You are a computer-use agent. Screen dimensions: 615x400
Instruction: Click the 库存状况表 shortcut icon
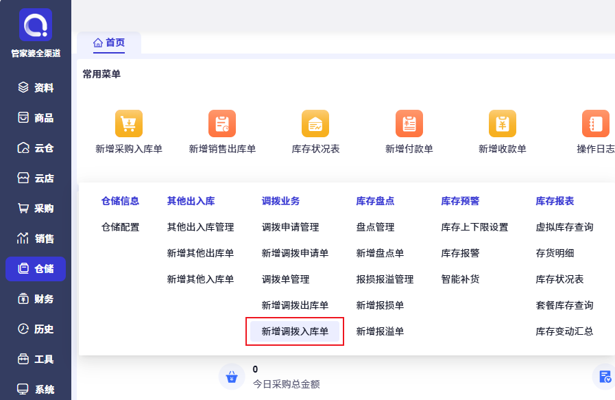pyautogui.click(x=315, y=123)
